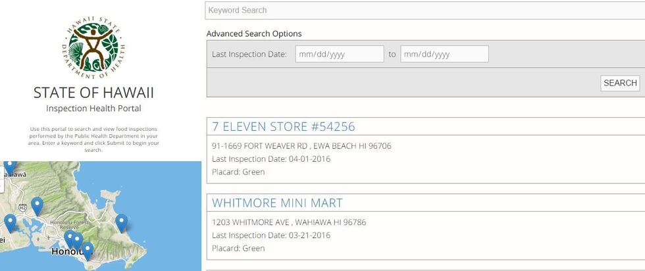Click the Fort Weaver Rd address line
The image size is (645, 271).
(x=301, y=146)
